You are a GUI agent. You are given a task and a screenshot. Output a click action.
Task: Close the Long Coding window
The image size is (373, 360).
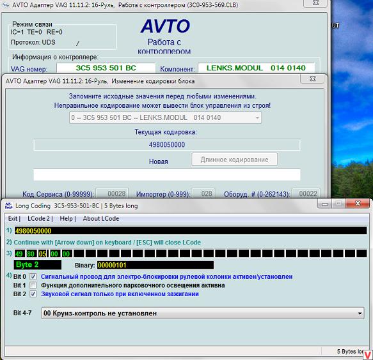click(x=358, y=204)
